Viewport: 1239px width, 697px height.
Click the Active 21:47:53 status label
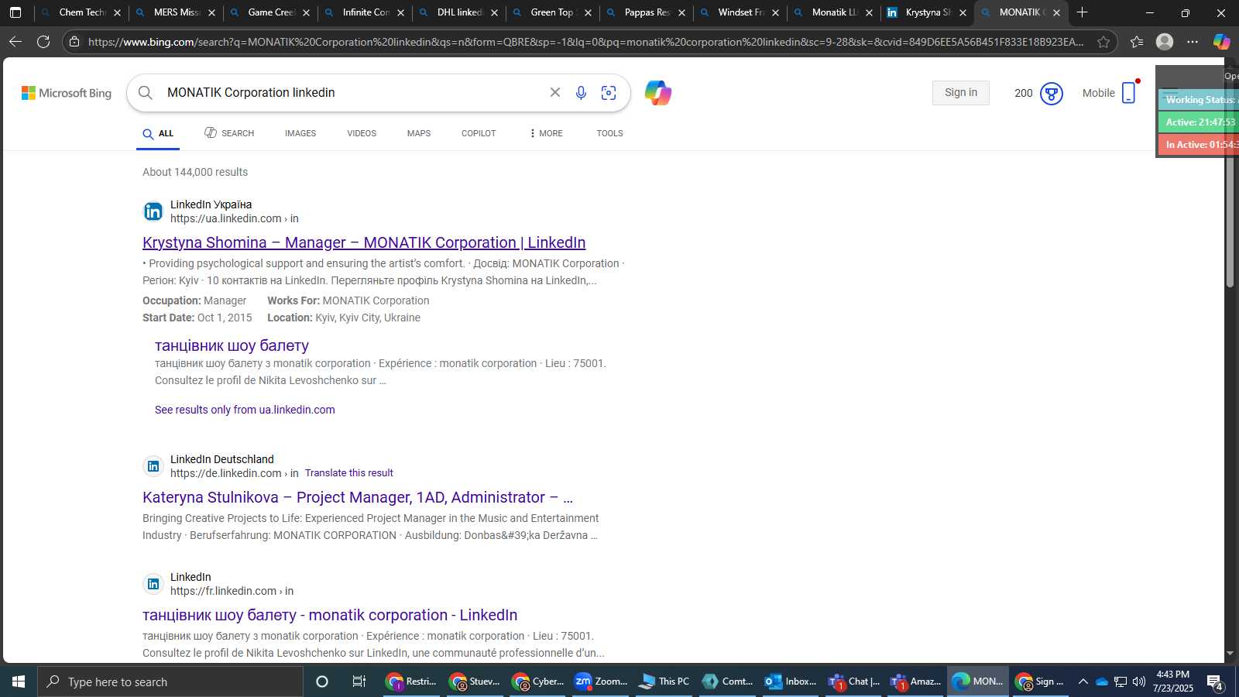coord(1198,122)
